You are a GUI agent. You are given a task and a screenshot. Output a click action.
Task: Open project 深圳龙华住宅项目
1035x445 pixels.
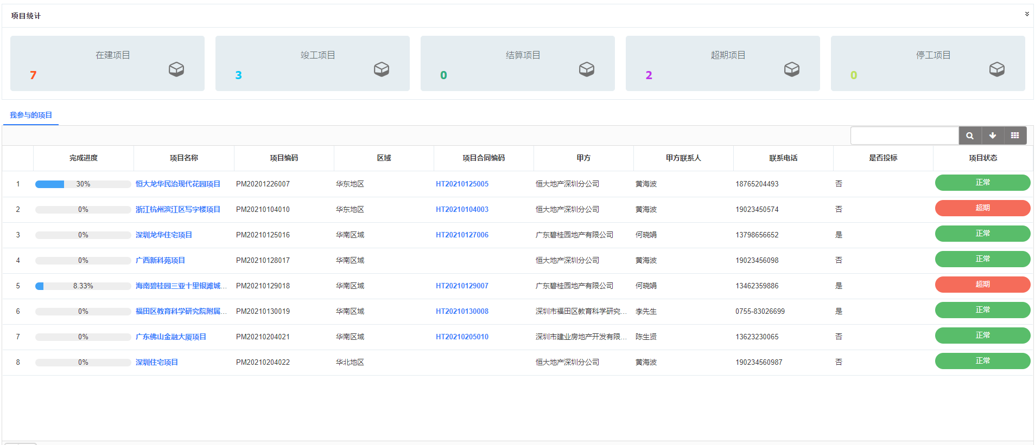(164, 235)
